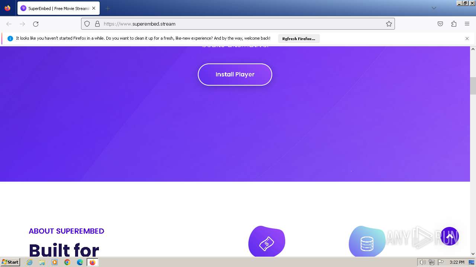Click the info icon in notification bar
This screenshot has height=267, width=476.
click(x=10, y=39)
